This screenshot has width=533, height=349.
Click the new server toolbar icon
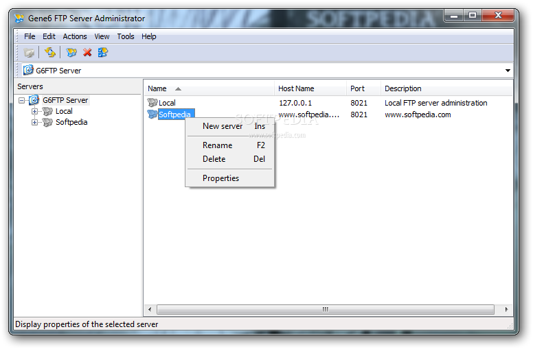pos(71,52)
